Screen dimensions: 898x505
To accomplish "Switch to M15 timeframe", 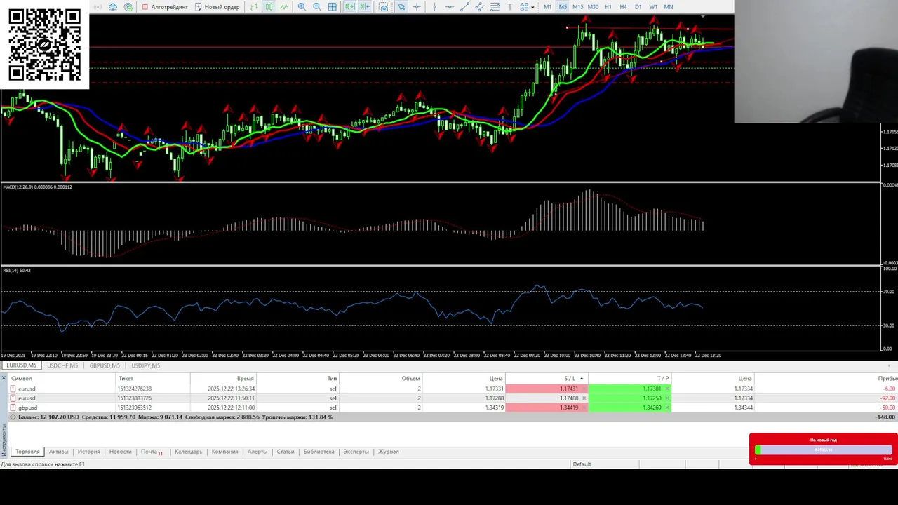I will [577, 6].
